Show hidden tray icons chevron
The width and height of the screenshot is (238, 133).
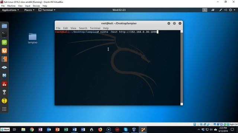[199, 130]
